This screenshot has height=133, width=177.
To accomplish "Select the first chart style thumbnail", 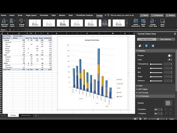I will (35, 23).
